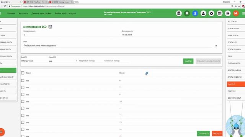Click Выйти из бух. модуля menu item
Screen dimensions: 245x137
(65, 13)
